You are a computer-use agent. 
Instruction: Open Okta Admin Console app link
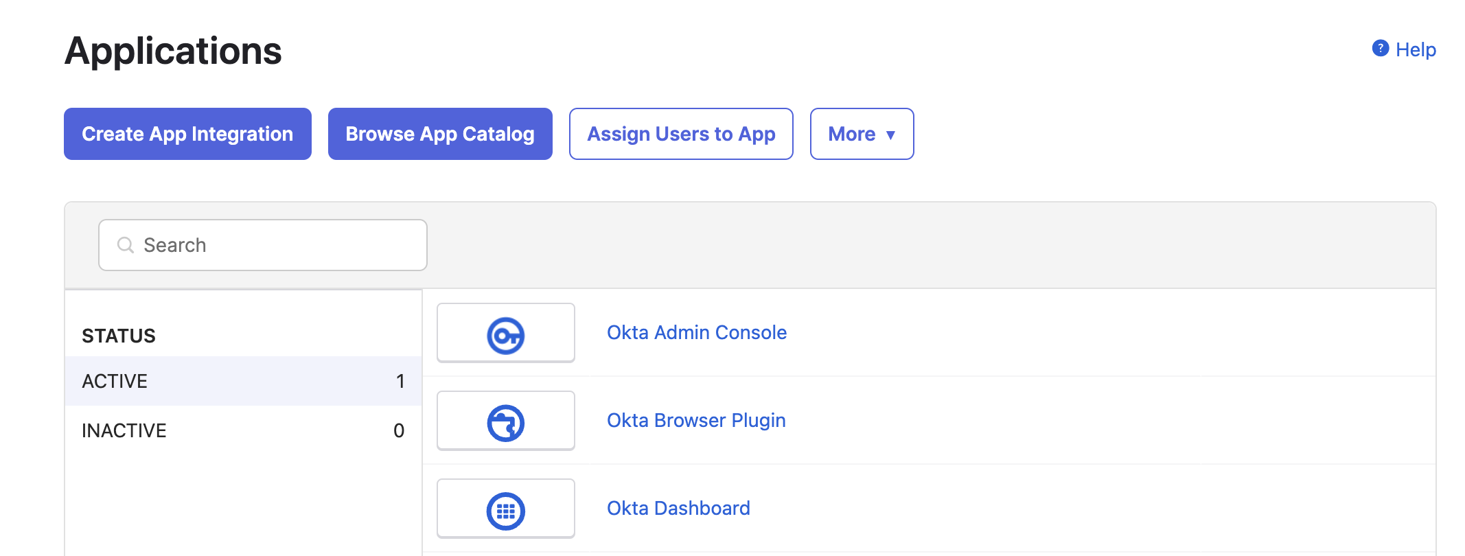coord(697,332)
